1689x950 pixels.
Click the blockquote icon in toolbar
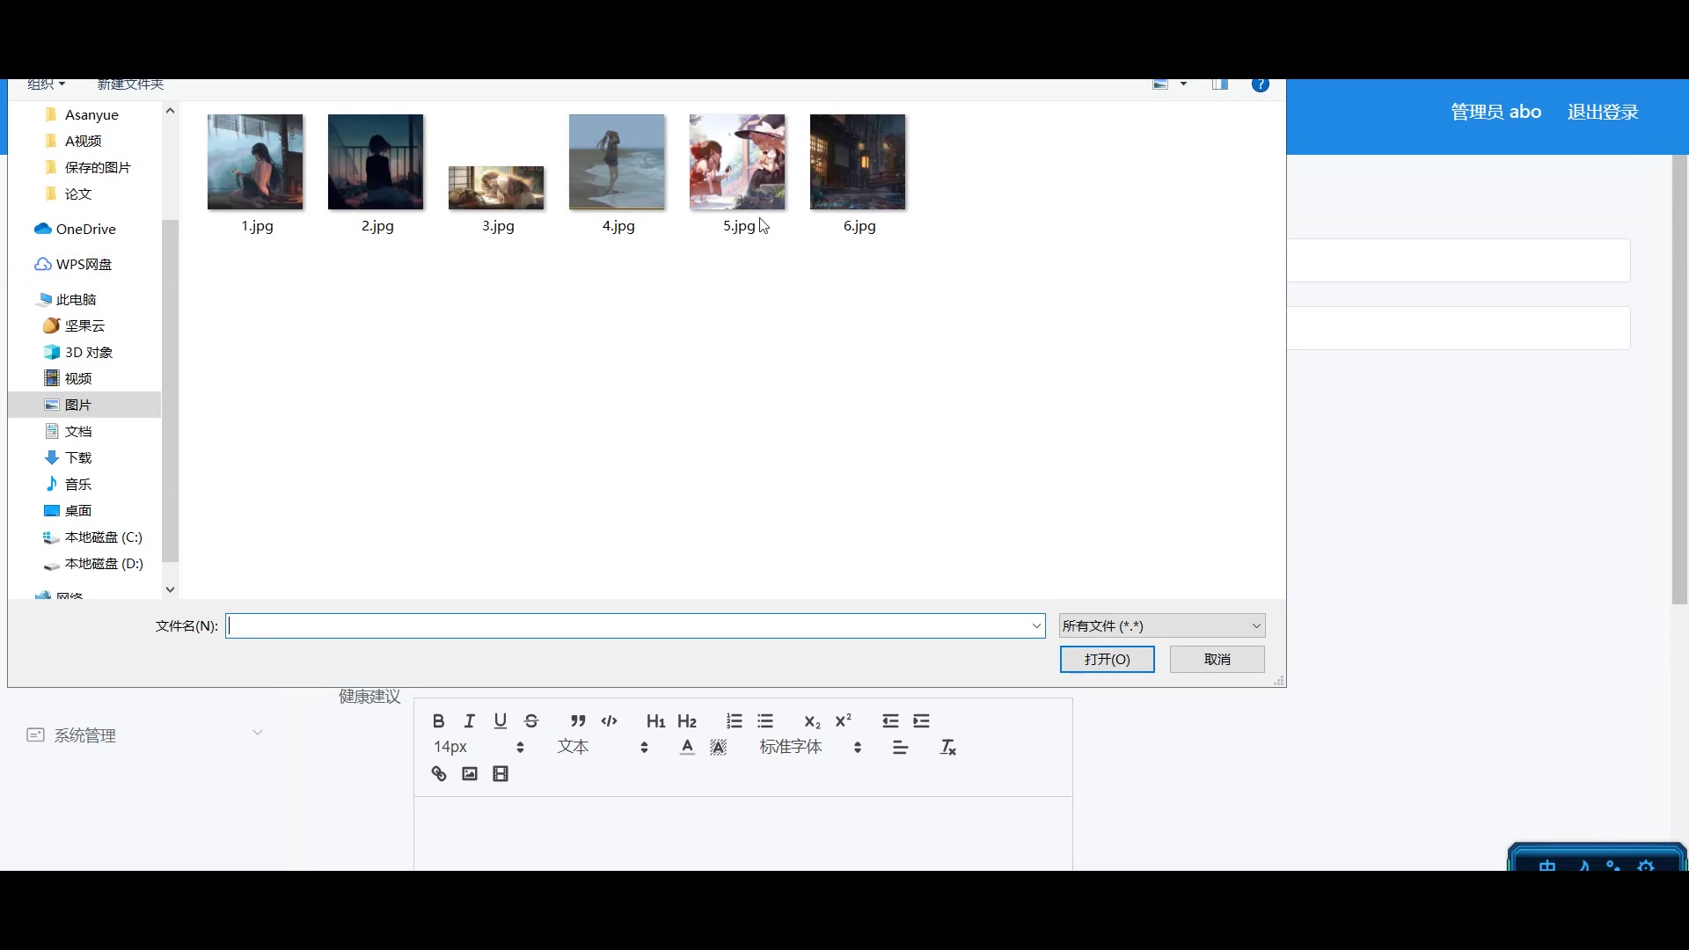[x=578, y=721]
